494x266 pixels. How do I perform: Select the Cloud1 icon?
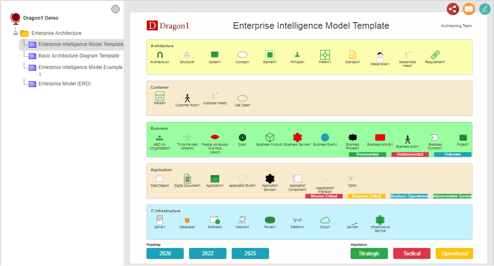pyautogui.click(x=325, y=220)
